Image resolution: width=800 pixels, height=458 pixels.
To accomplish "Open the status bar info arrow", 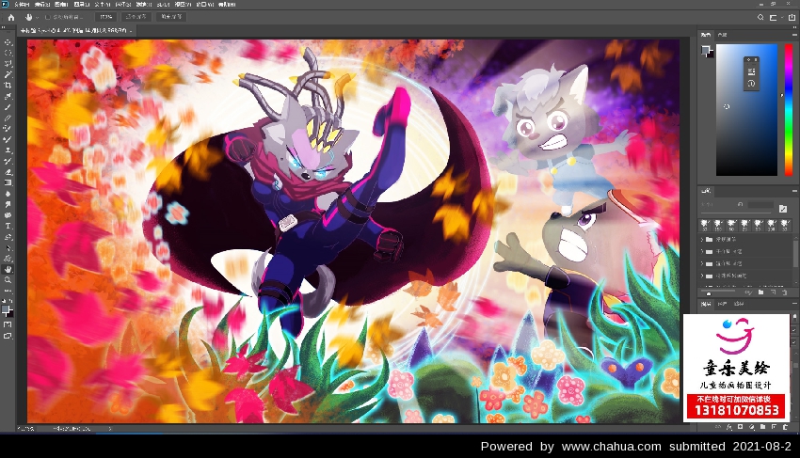I will click(110, 429).
